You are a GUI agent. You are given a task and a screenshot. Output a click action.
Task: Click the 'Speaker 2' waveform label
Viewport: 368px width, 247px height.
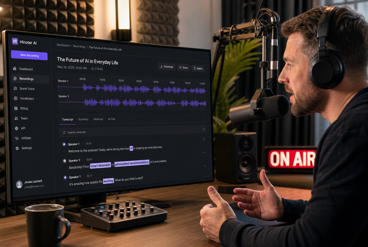click(x=64, y=96)
